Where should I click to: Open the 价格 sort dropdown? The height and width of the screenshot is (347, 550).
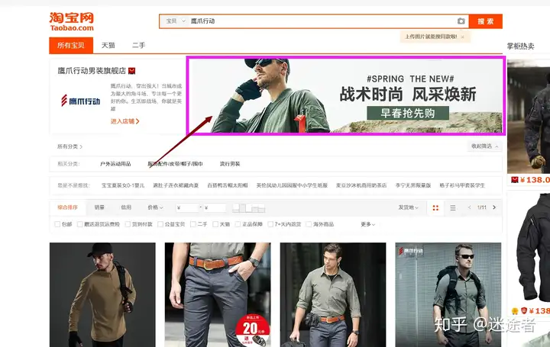pyautogui.click(x=155, y=207)
